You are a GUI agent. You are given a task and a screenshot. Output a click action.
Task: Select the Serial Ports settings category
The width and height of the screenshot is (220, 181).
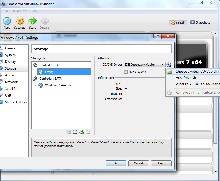tap(14, 89)
